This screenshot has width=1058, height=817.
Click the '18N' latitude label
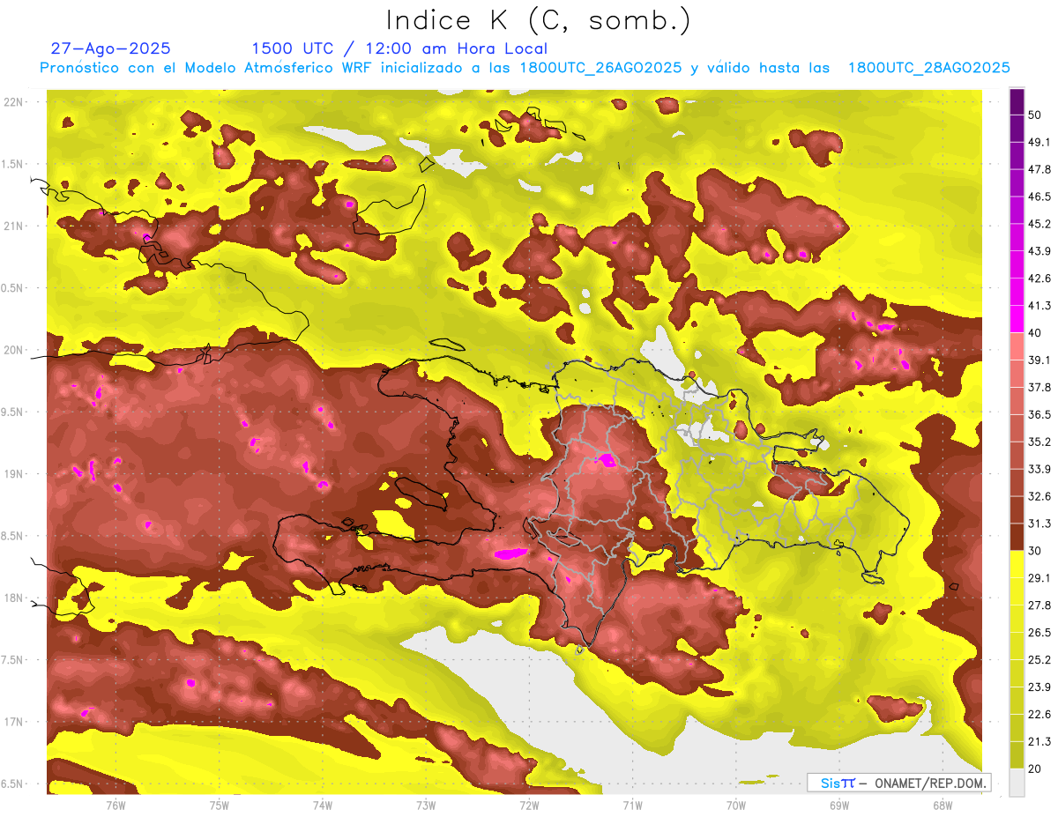click(x=14, y=598)
